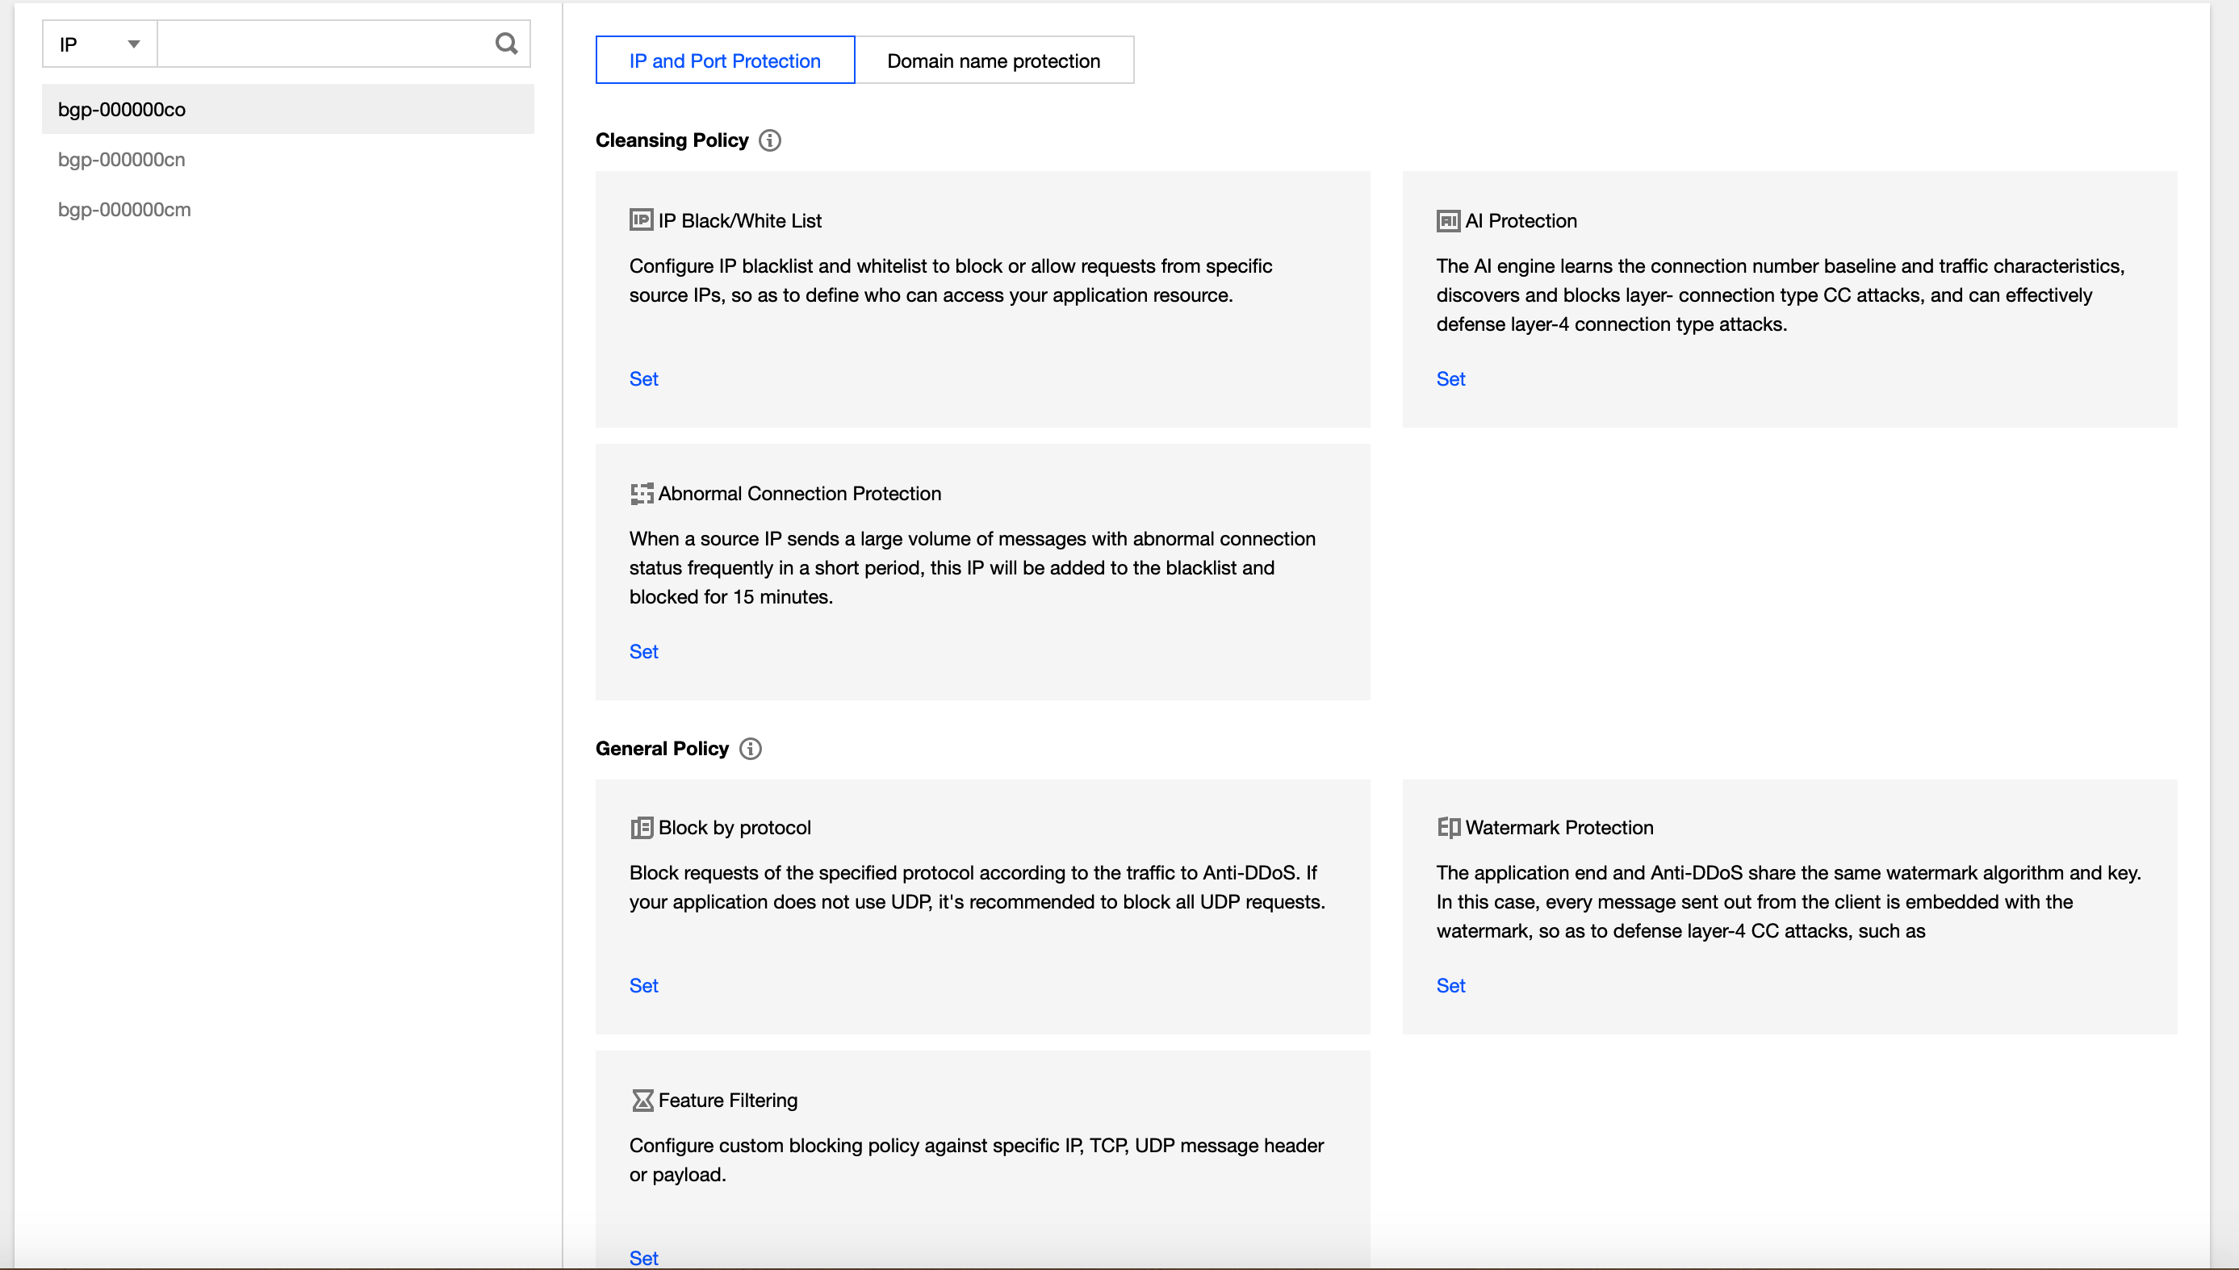
Task: Set the IP Black/White List policy
Action: coord(644,378)
